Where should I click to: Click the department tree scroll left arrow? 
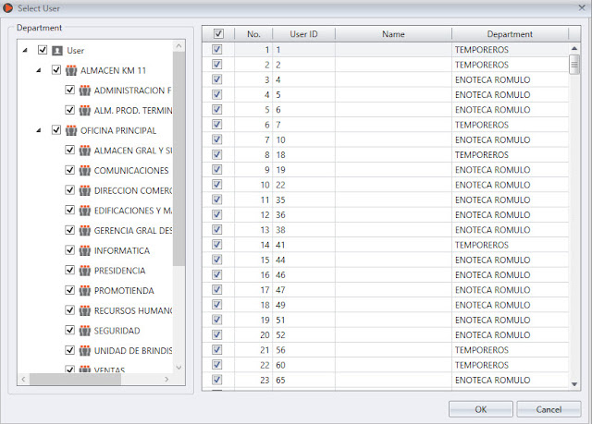pos(23,379)
